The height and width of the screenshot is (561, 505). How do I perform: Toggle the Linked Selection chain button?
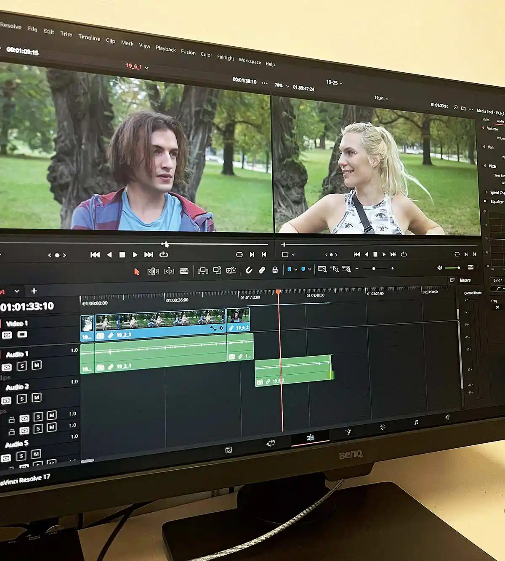262,270
